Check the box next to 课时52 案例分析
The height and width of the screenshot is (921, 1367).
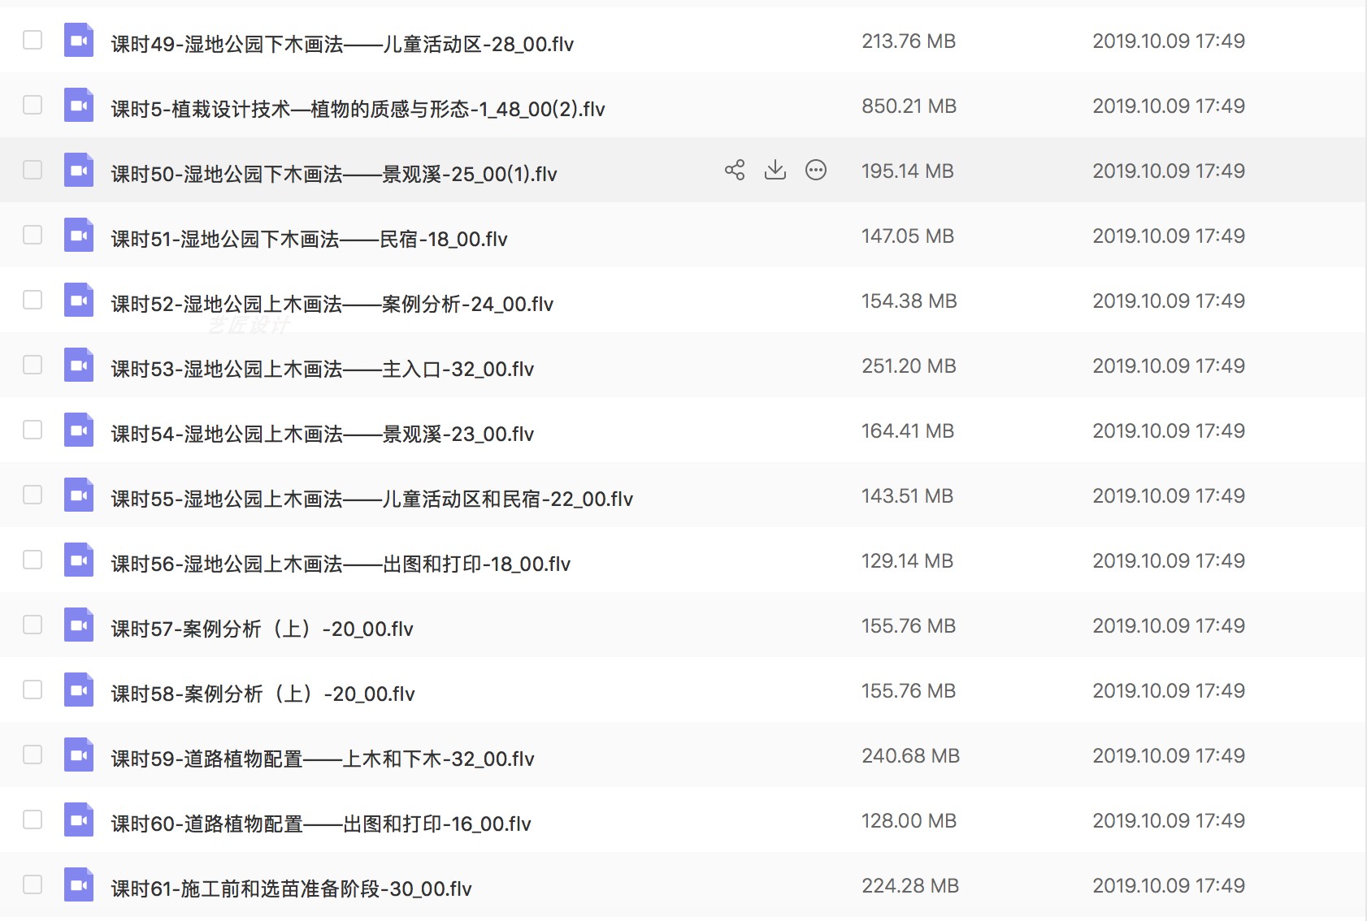point(33,300)
